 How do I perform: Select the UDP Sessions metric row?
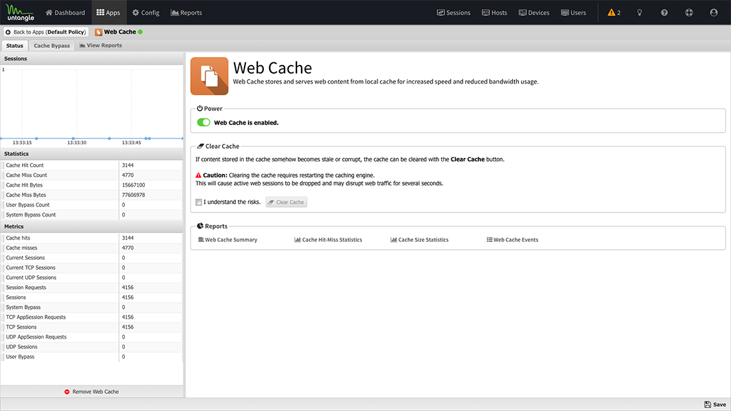pyautogui.click(x=92, y=347)
